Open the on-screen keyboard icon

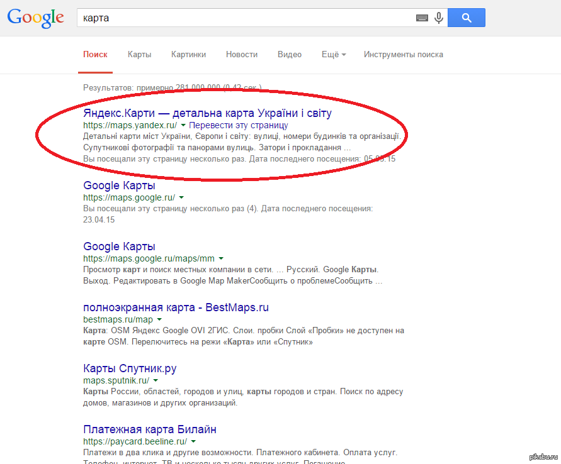click(x=422, y=18)
